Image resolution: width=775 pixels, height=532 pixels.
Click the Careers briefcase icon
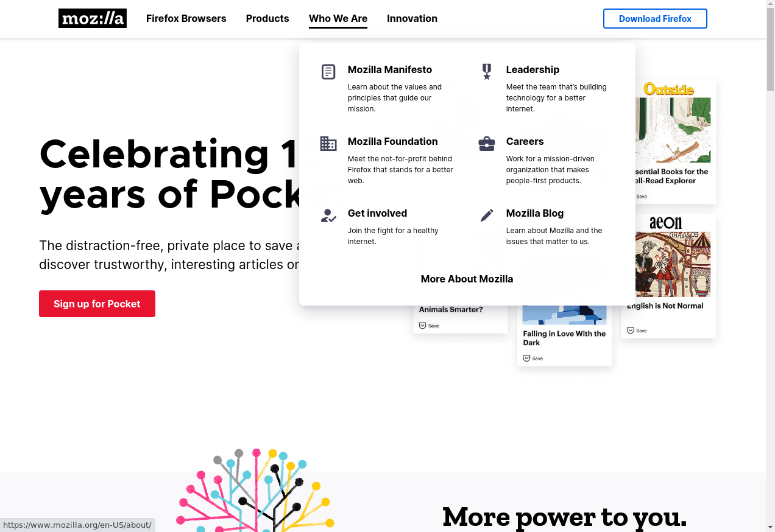coord(486,144)
